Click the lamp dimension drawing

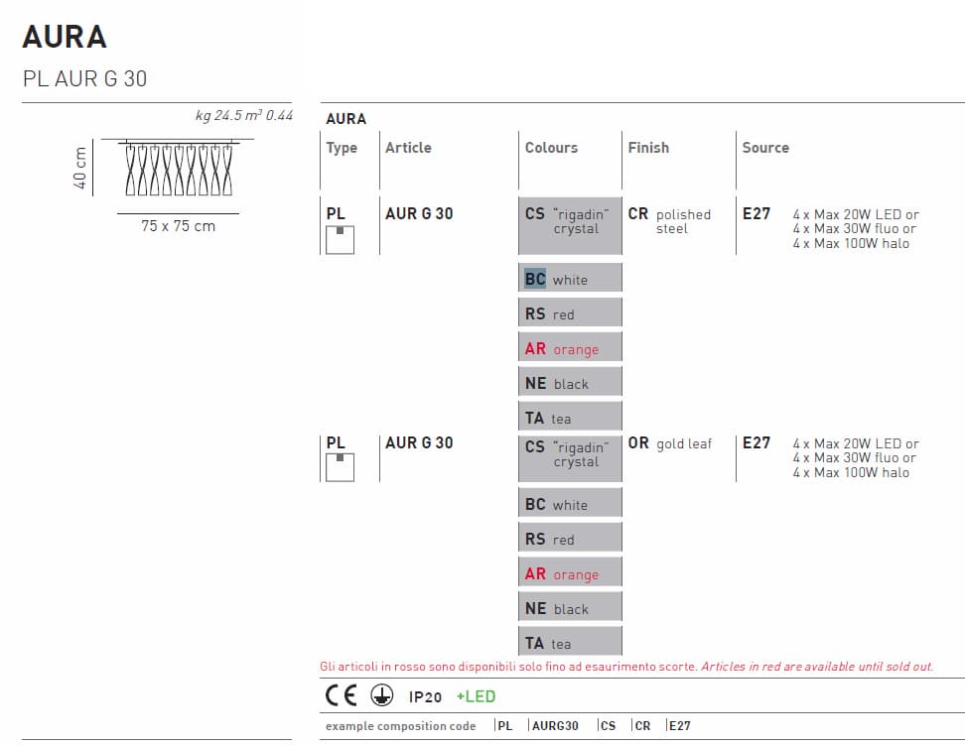click(178, 169)
